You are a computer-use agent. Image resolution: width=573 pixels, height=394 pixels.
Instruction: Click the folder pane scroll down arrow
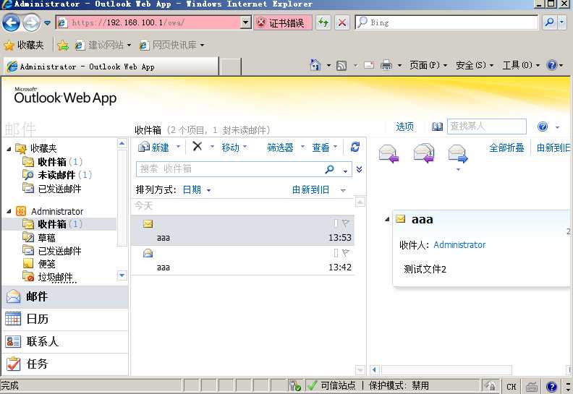coord(122,275)
